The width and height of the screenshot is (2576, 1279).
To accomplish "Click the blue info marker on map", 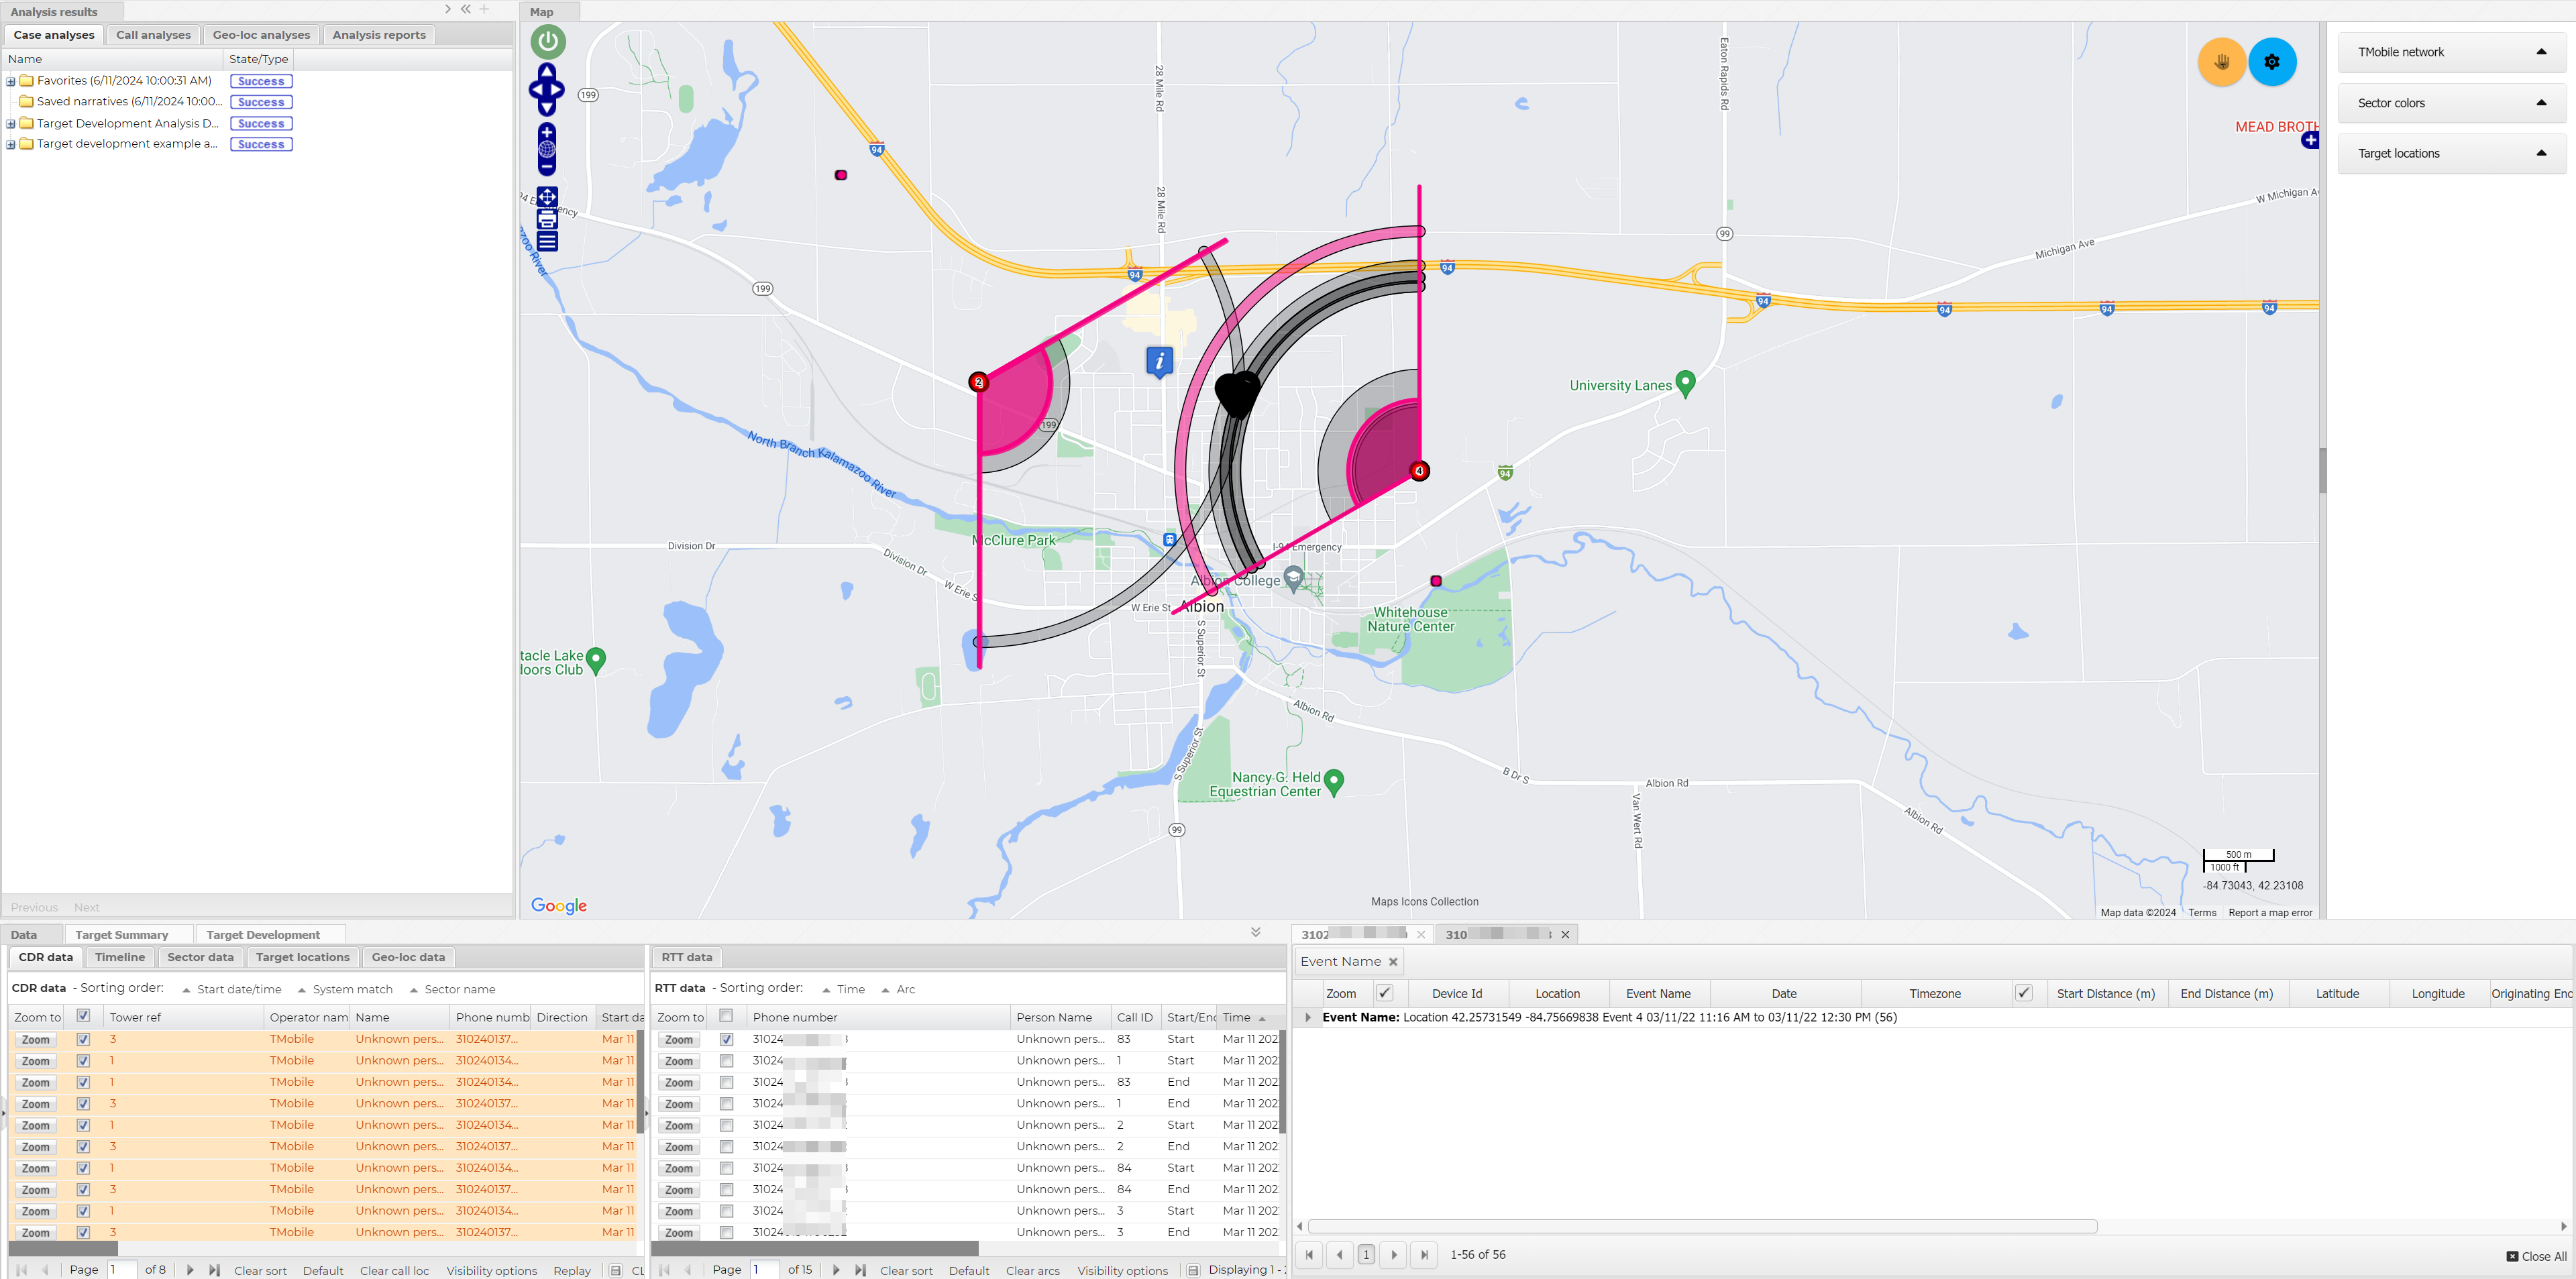I will 1159,360.
